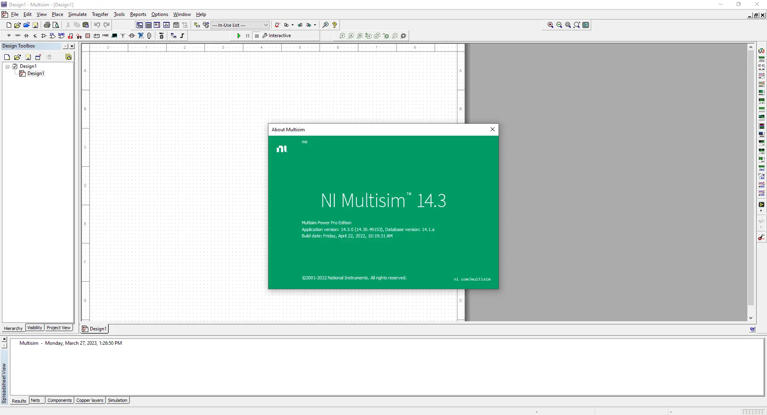The width and height of the screenshot is (767, 415).
Task: Open the Options menu
Action: point(160,14)
